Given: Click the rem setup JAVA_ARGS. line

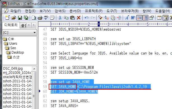Looking at the screenshot, I should point(70,101).
